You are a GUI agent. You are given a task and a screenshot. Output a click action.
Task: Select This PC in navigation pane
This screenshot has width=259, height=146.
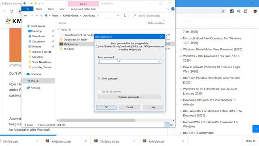coord(35,81)
